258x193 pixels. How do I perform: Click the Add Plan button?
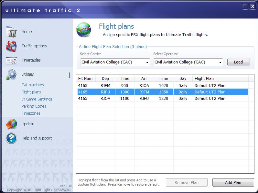[233, 182]
